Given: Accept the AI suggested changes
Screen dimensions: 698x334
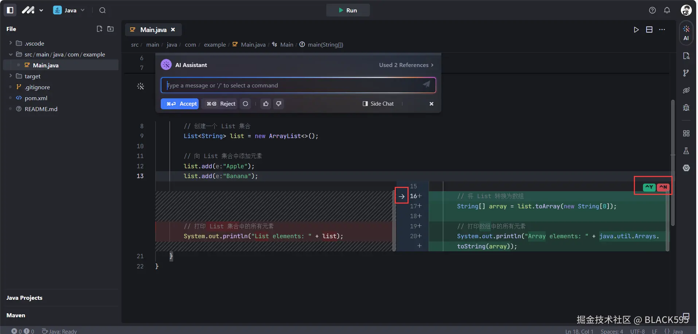Looking at the screenshot, I should click(180, 104).
